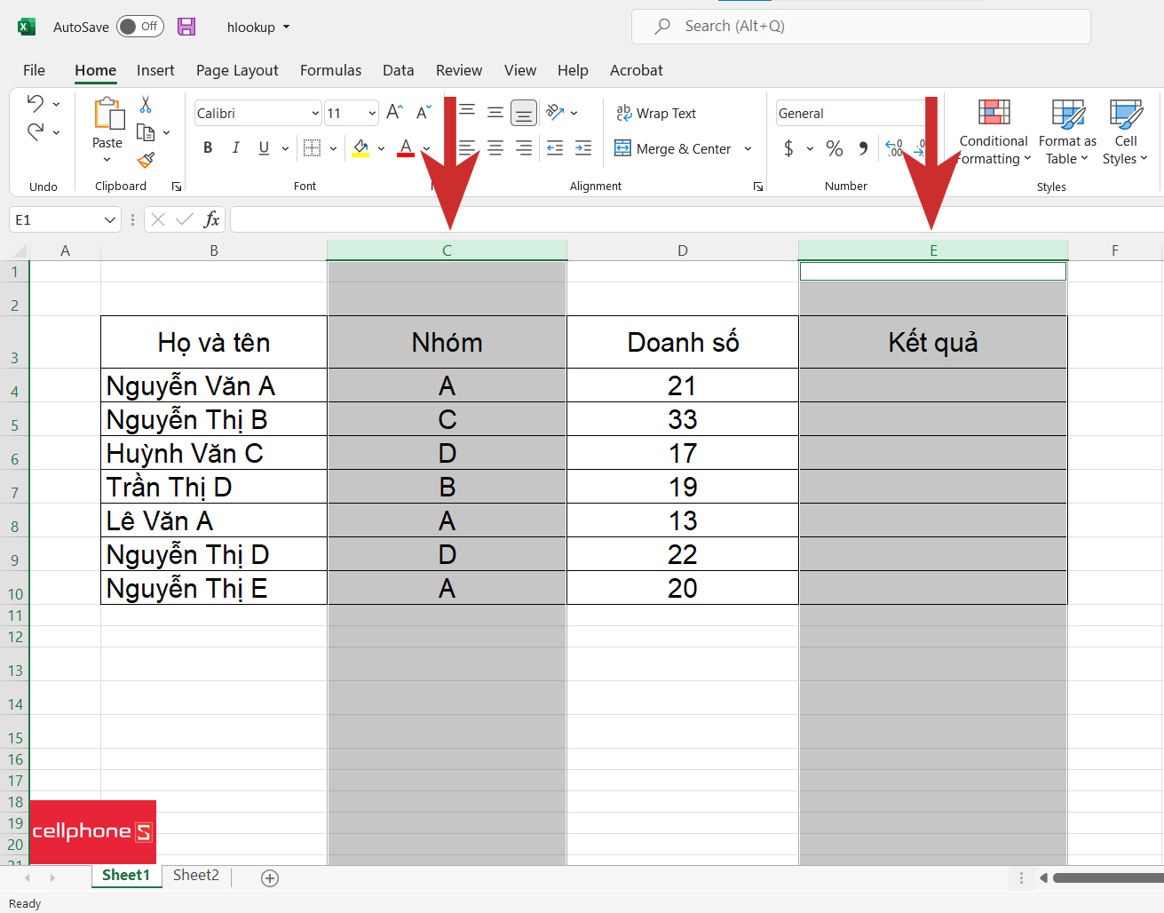Open Conditional Formatting menu

click(994, 132)
